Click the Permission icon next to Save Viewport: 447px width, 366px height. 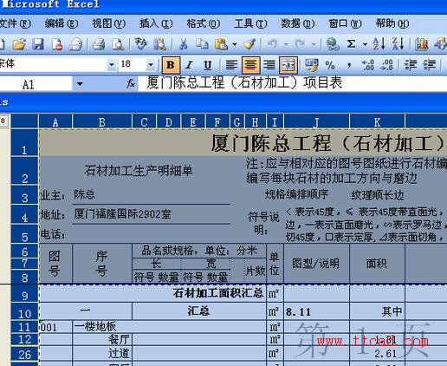point(57,44)
